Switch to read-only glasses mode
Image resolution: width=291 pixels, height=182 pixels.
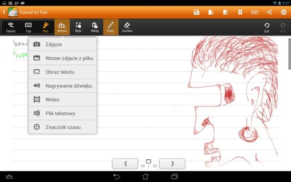point(255,12)
